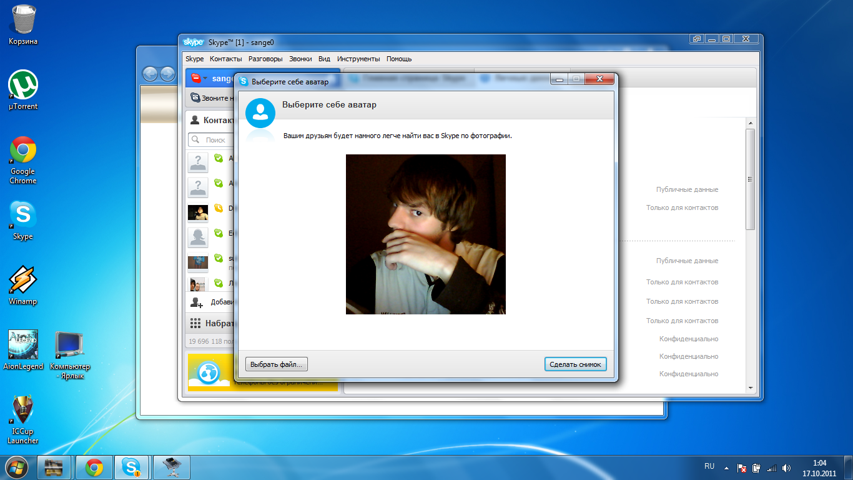Screen dimensions: 853x480
Task: Click Выбрать файл... button in avatar dialog
Action: tap(277, 364)
